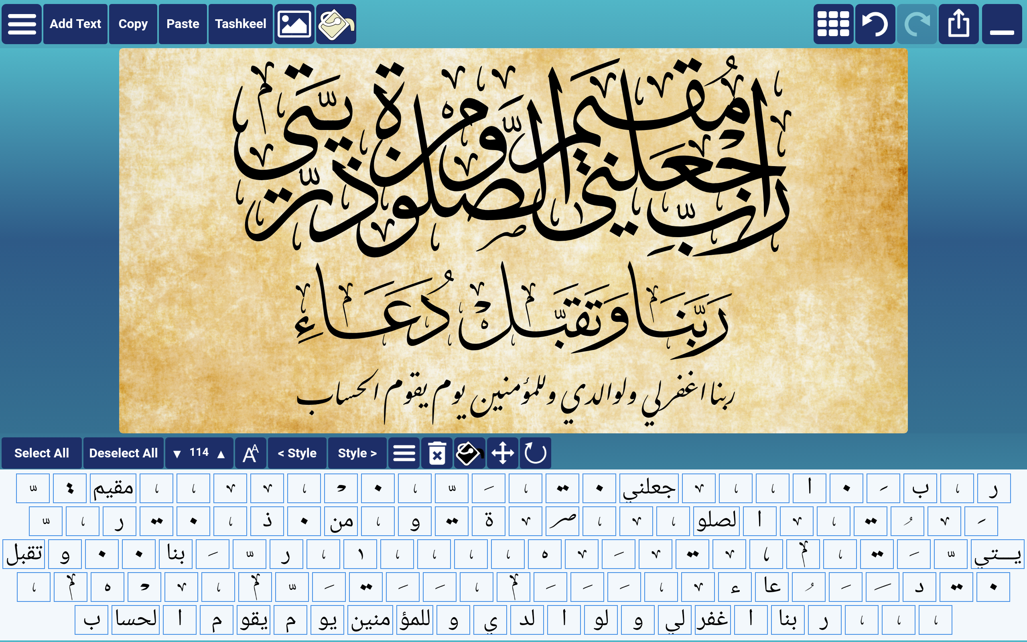Select the لد glyph chip

tap(527, 620)
